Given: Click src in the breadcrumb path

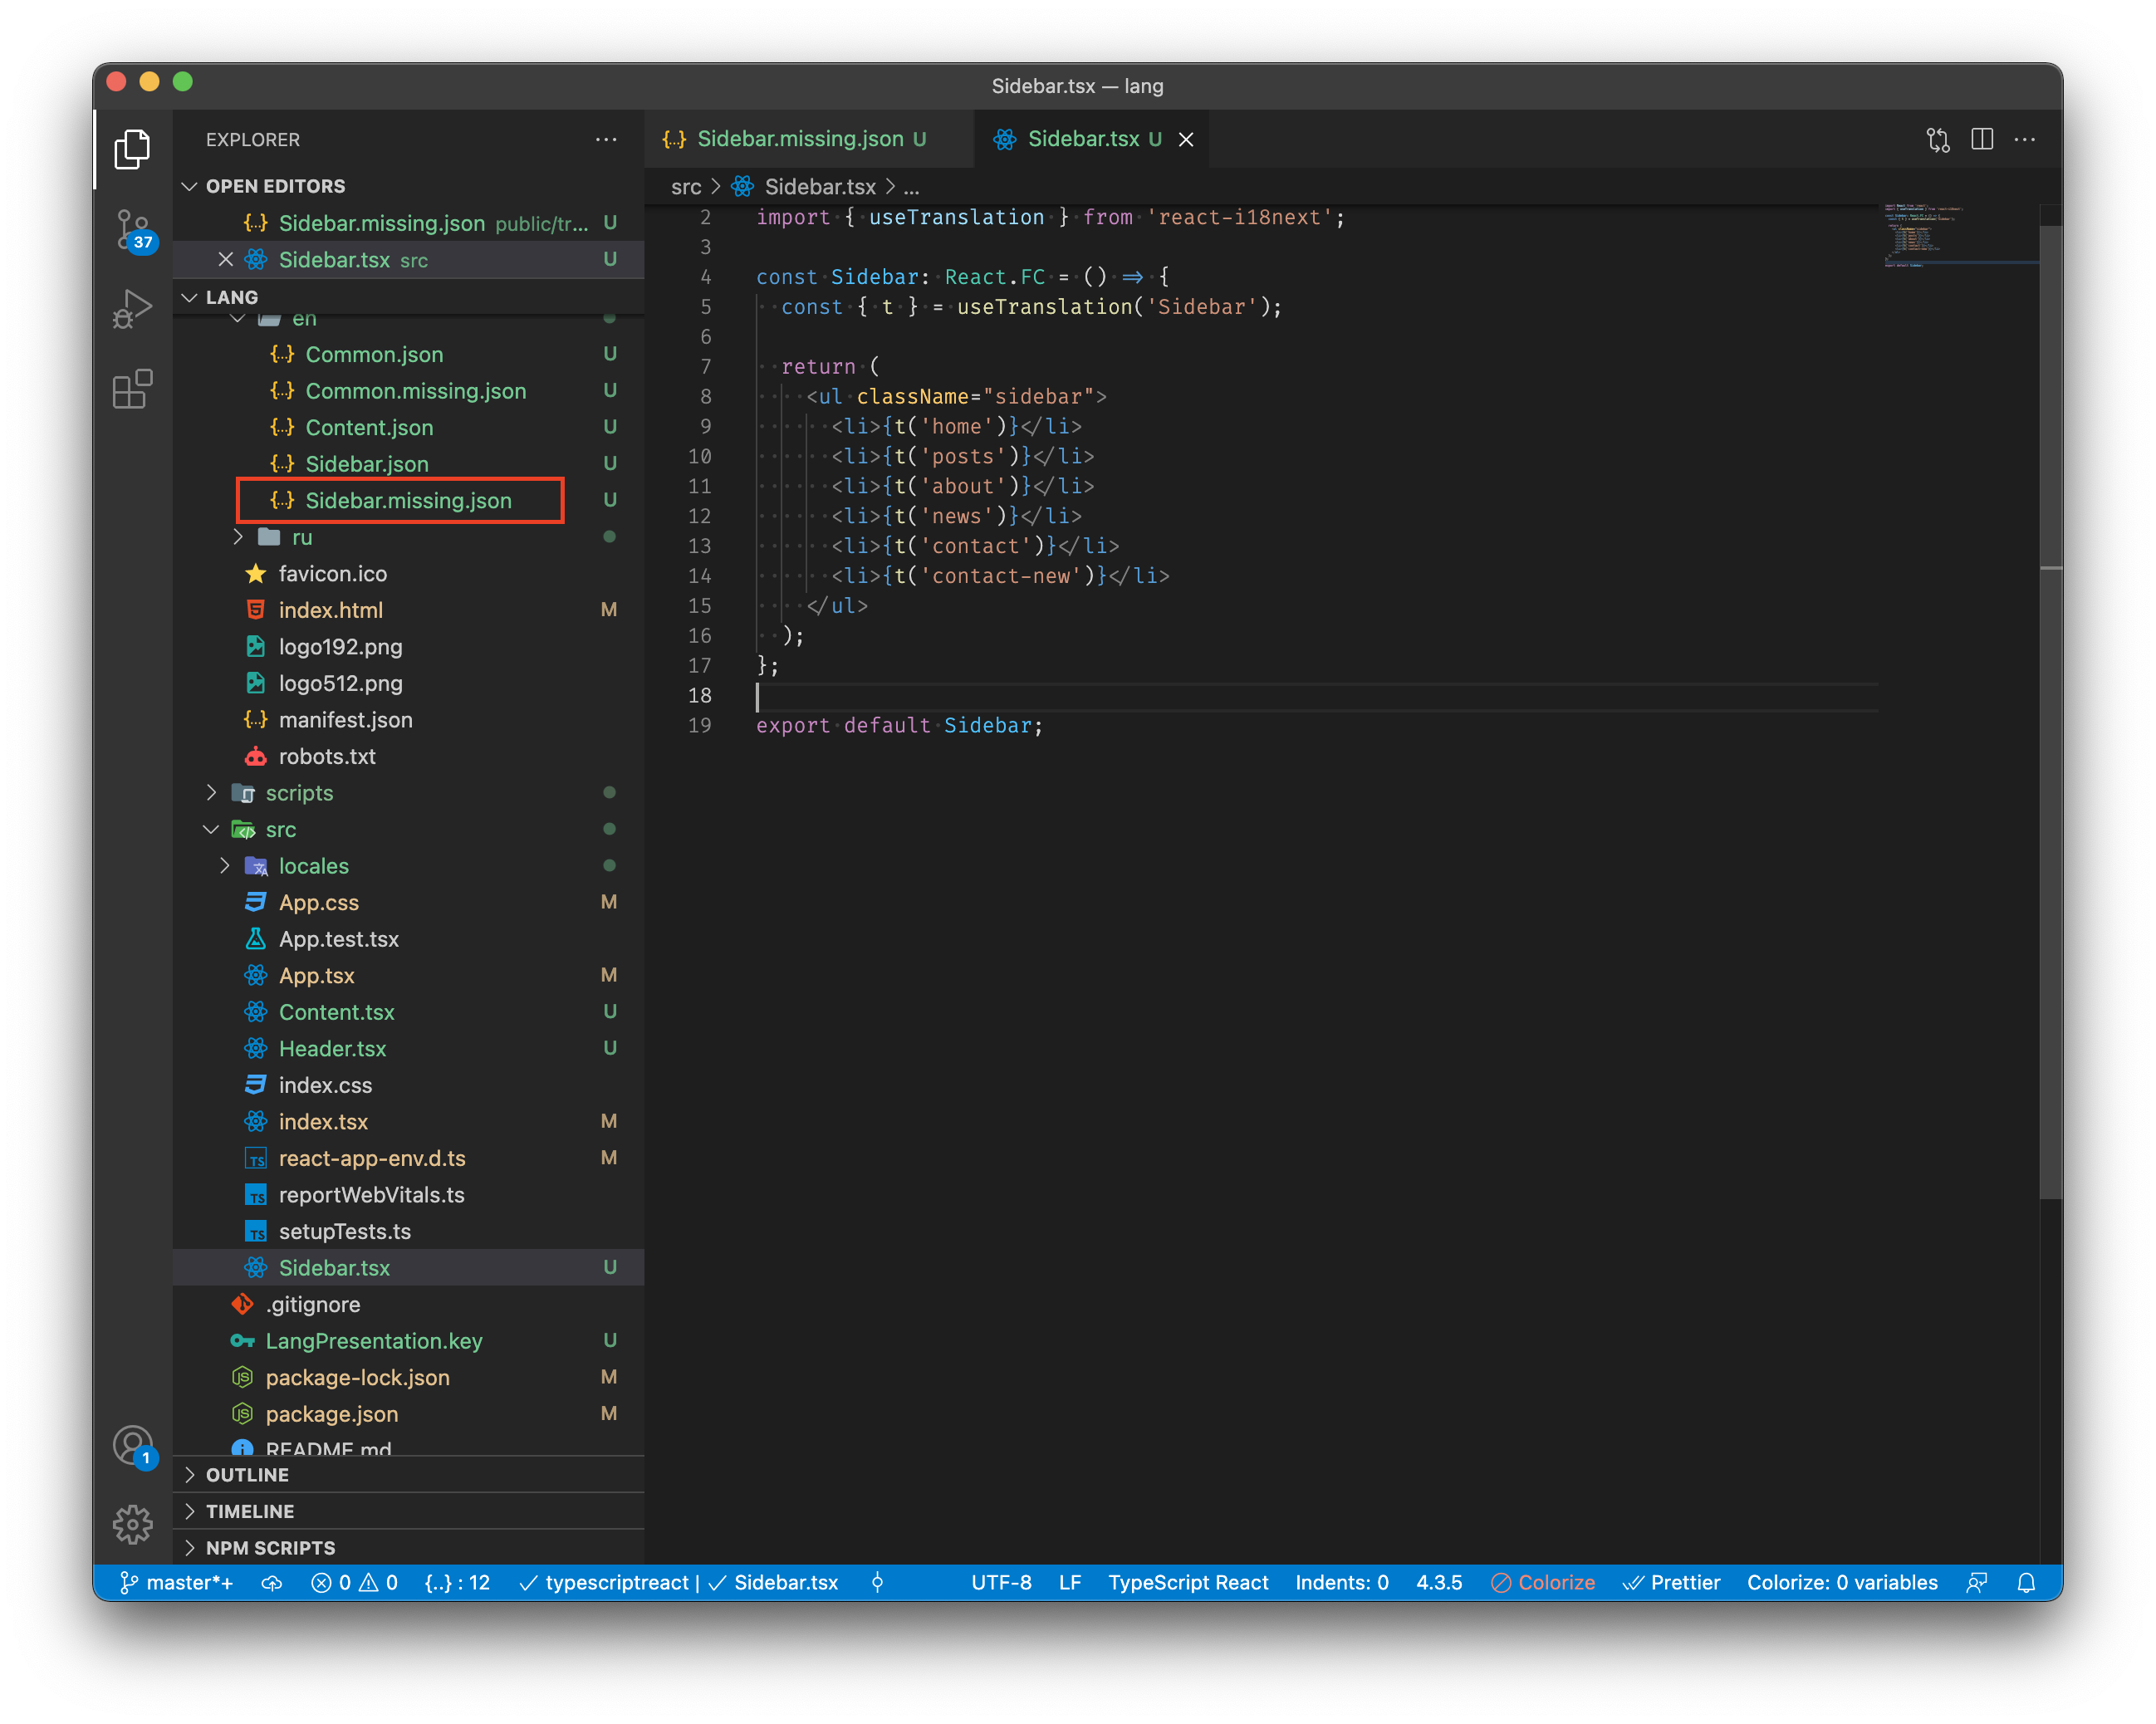Looking at the screenshot, I should point(686,186).
